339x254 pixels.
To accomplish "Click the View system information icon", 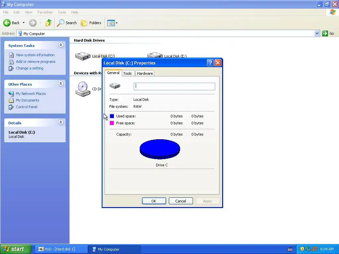I will point(11,55).
